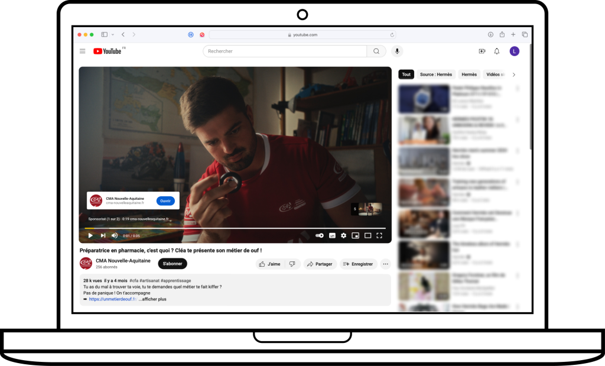
Task: Subscribe by clicking S'abonner
Action: tap(172, 264)
